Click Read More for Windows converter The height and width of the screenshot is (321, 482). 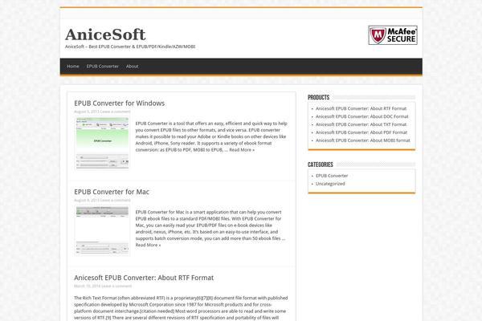pyautogui.click(x=242, y=150)
